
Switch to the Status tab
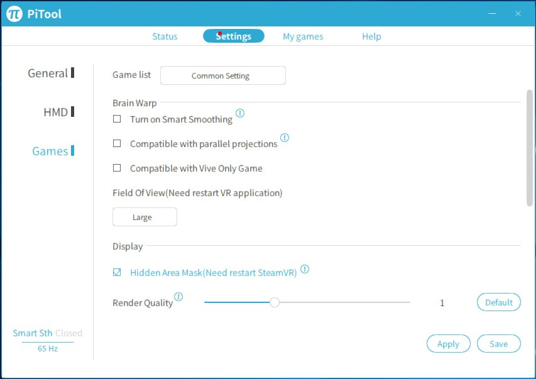[x=165, y=36]
